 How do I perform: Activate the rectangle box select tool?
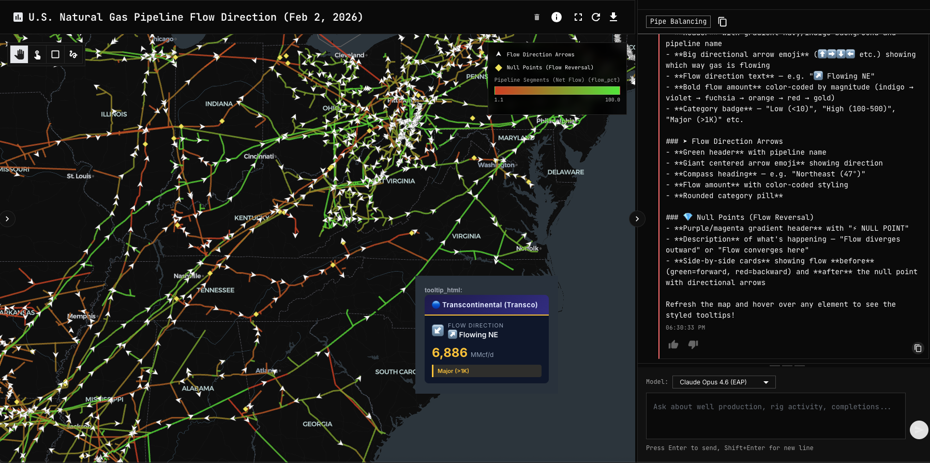click(55, 54)
